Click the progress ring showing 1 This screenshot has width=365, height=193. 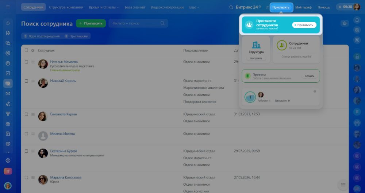[250, 97]
